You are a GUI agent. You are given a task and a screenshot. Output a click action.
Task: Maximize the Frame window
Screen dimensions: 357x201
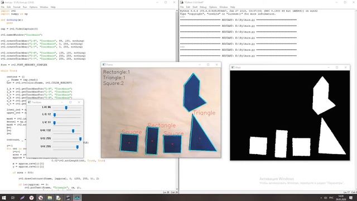208,65
